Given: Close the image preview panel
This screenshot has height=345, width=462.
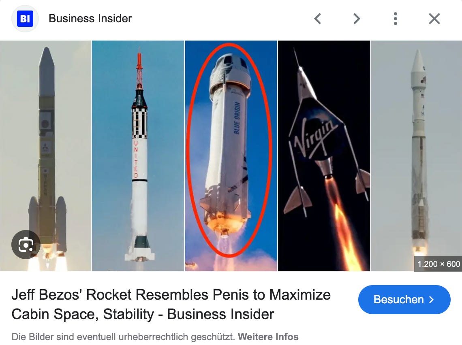Looking at the screenshot, I should point(434,19).
